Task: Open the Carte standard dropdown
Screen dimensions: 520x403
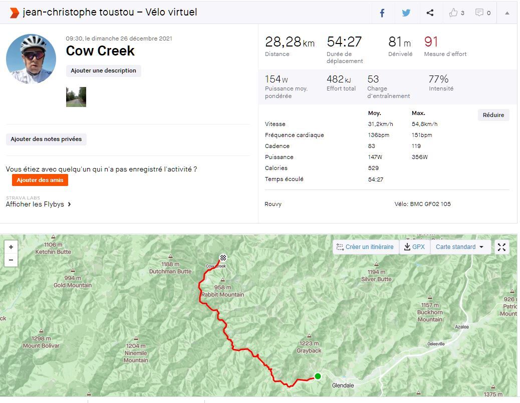Action: pyautogui.click(x=460, y=247)
